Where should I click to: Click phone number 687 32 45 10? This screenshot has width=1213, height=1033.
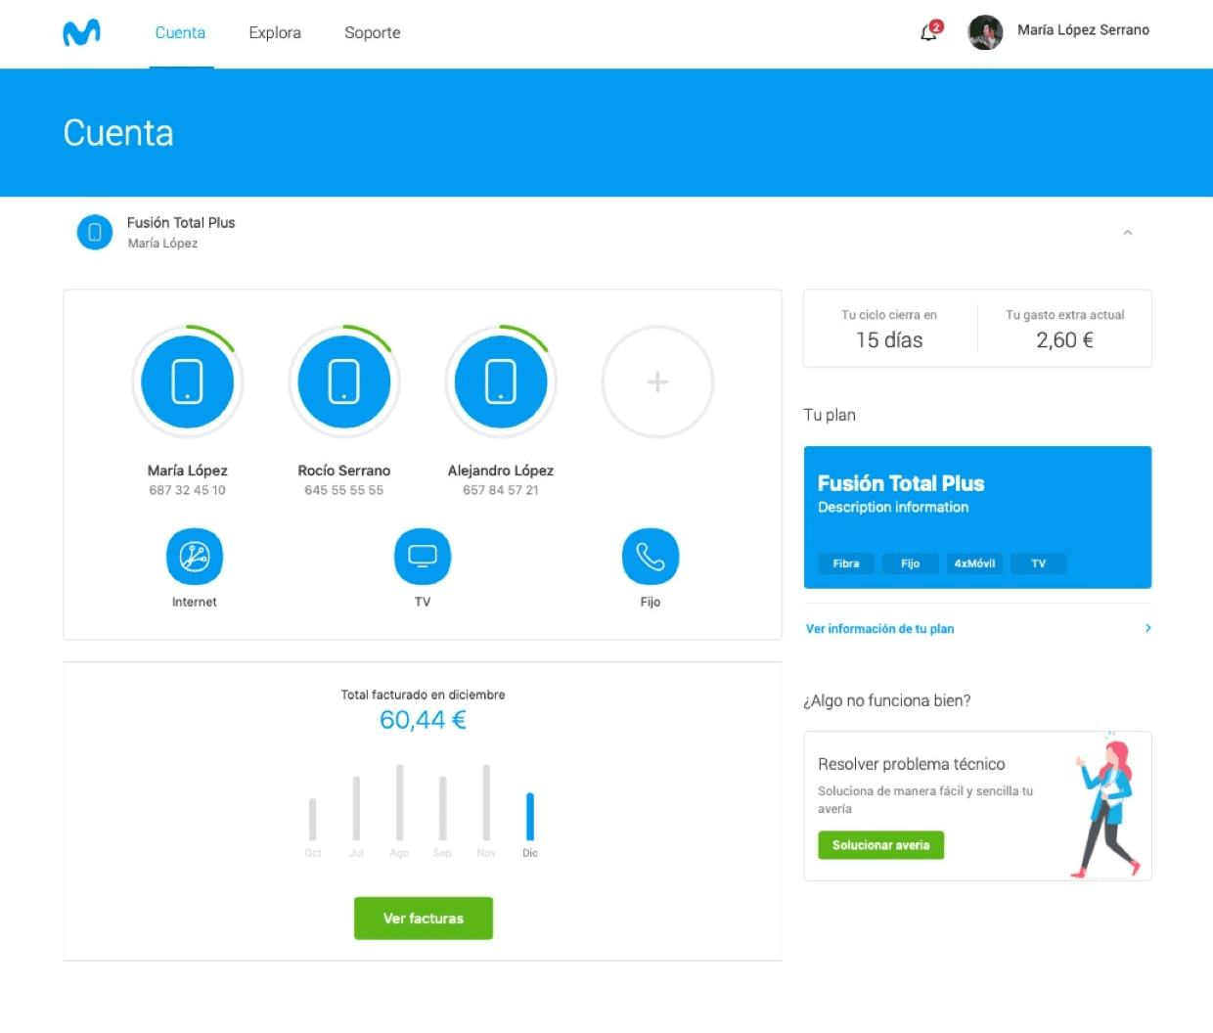[188, 490]
